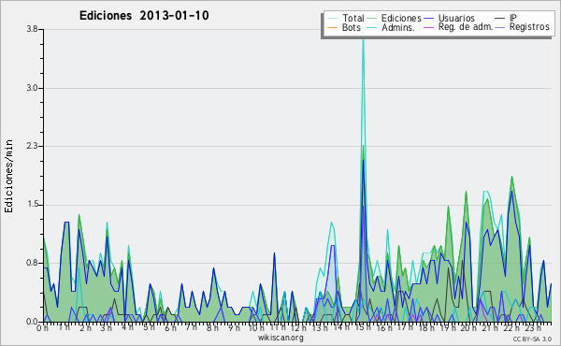Image resolution: width=561 pixels, height=346 pixels.
Task: Click the IP legend entry
Action: (506, 18)
